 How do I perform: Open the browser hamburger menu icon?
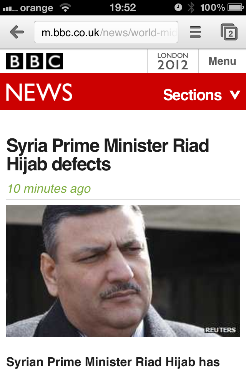click(x=195, y=32)
